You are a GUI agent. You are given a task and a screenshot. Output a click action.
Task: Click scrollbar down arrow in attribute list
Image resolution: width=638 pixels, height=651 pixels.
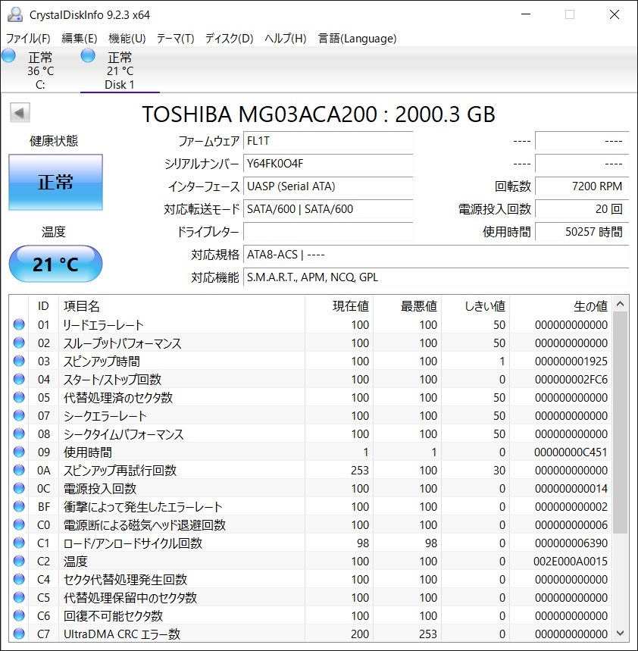point(621,633)
